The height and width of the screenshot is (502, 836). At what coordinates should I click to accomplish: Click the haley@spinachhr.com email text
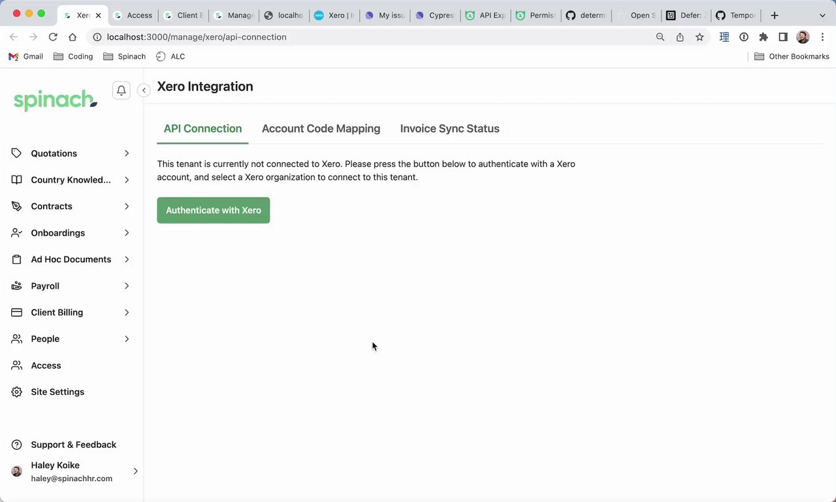(72, 478)
